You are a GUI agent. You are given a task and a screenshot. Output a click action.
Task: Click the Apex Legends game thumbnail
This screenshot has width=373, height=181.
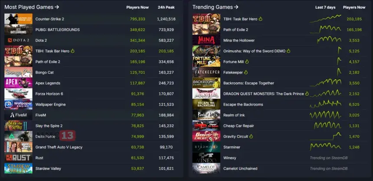click(x=18, y=83)
